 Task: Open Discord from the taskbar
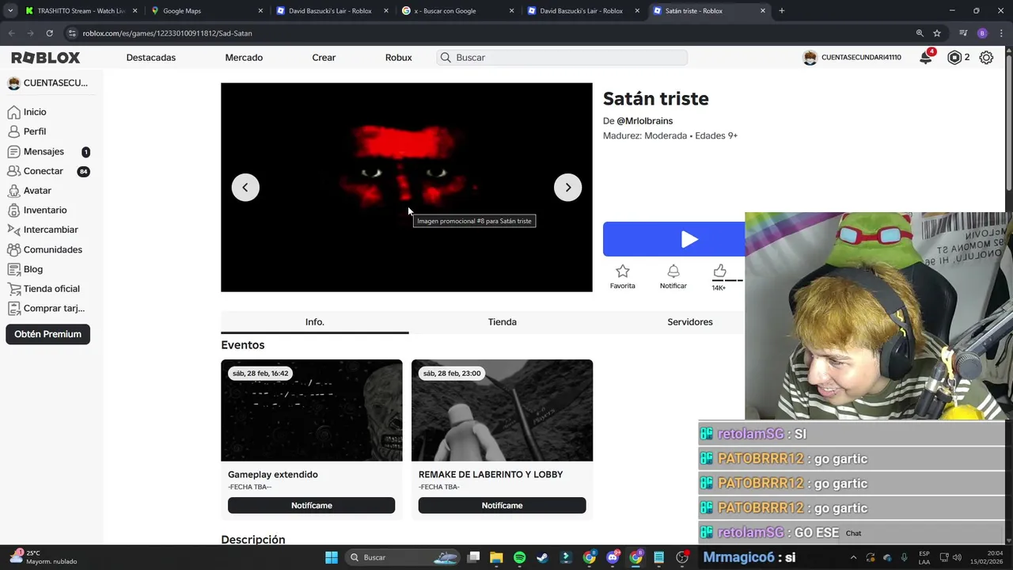(x=613, y=557)
